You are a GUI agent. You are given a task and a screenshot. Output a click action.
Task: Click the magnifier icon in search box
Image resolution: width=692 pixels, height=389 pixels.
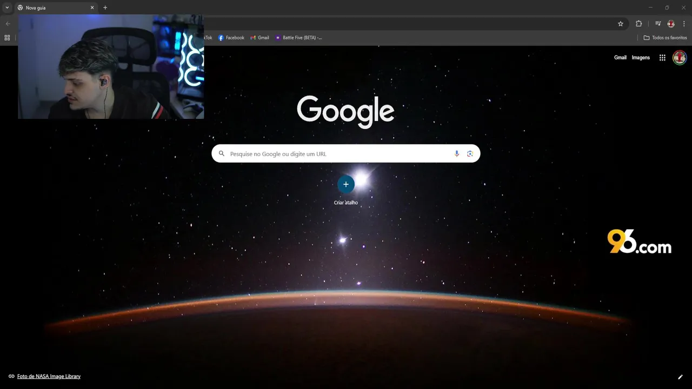(x=221, y=154)
